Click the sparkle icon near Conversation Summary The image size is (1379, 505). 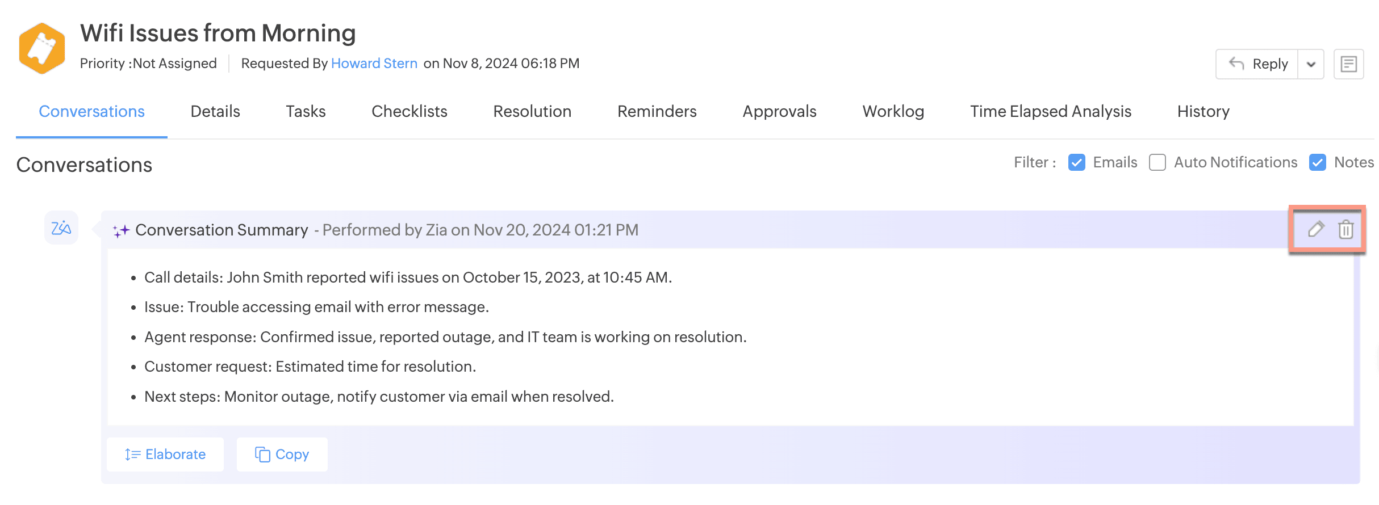point(121,230)
